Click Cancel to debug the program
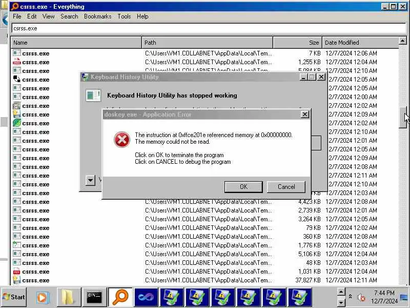This screenshot has height=308, width=410. coord(286,187)
